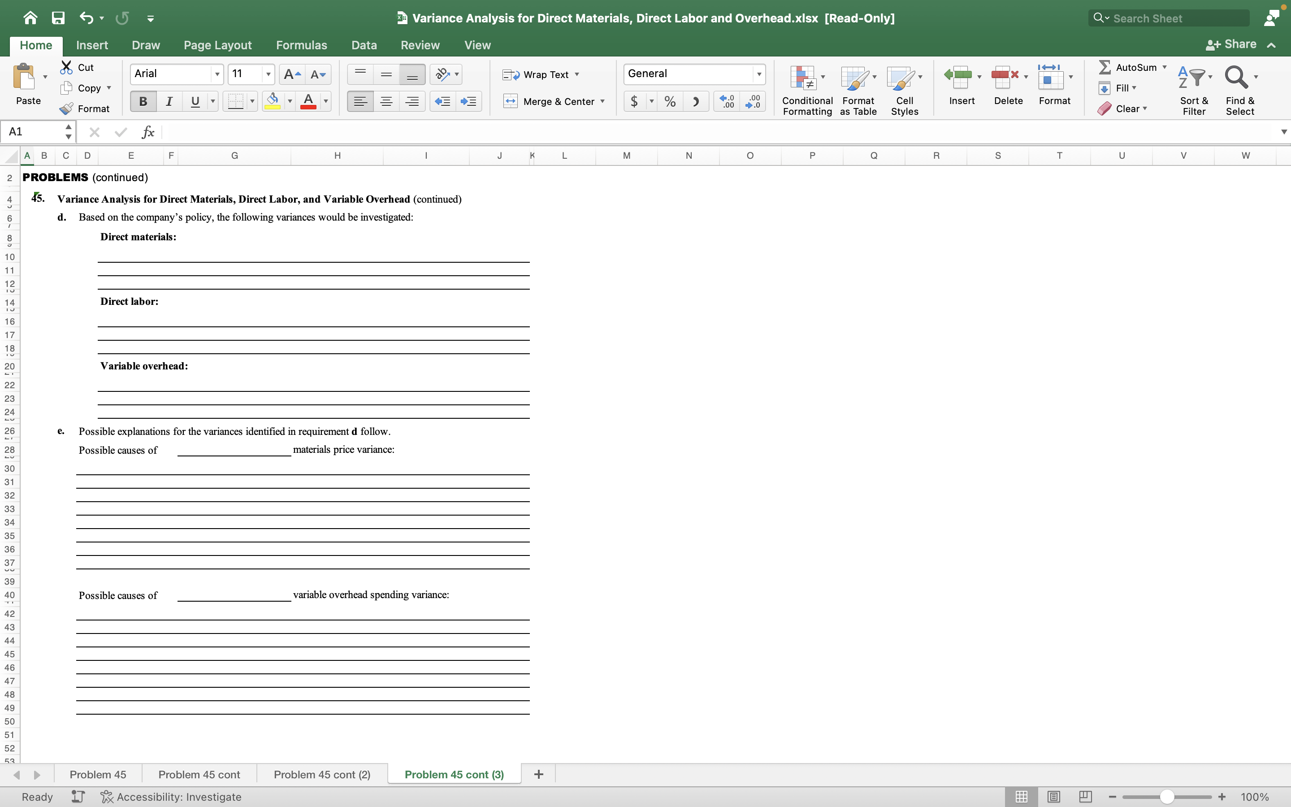Click the Delete cells icon

pos(1005,77)
